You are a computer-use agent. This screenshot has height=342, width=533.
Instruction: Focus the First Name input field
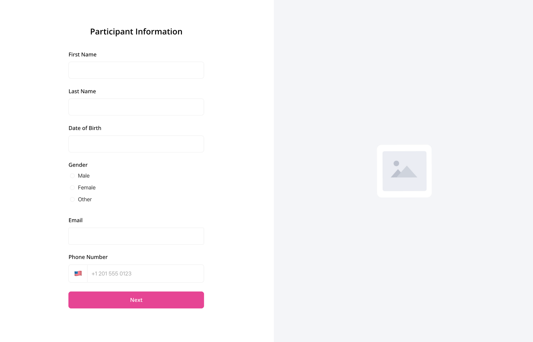[136, 70]
